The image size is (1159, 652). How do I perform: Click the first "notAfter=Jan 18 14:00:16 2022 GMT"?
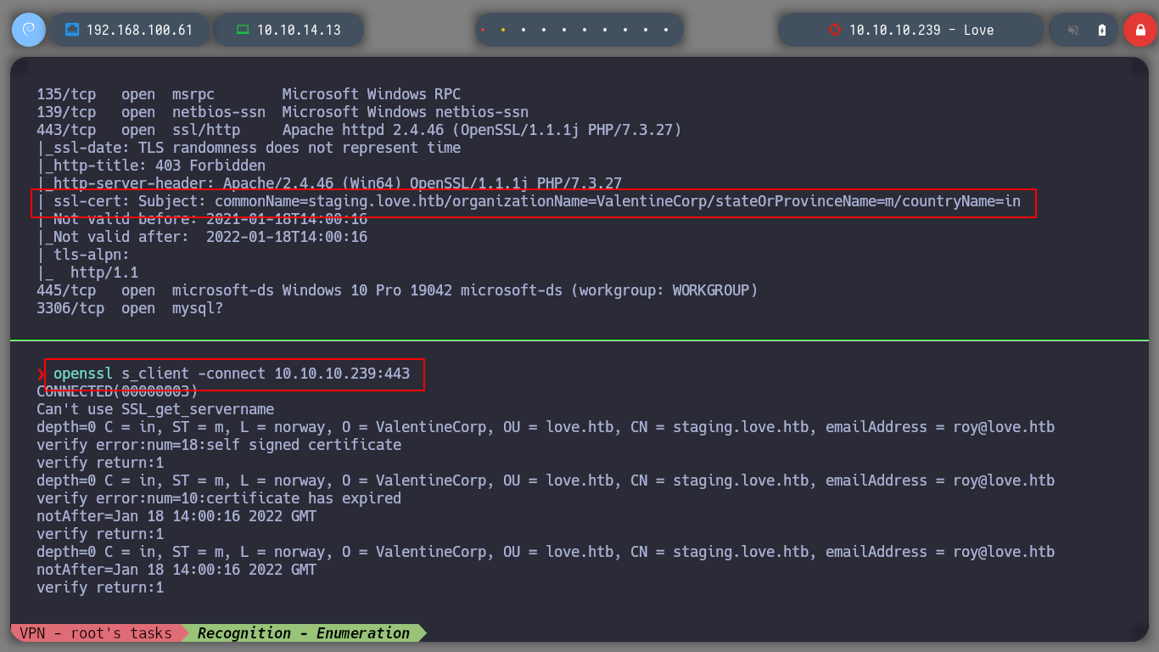coord(176,516)
